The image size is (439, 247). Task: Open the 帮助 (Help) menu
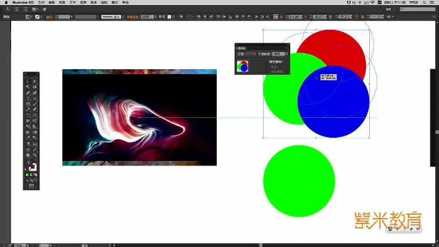click(x=125, y=2)
